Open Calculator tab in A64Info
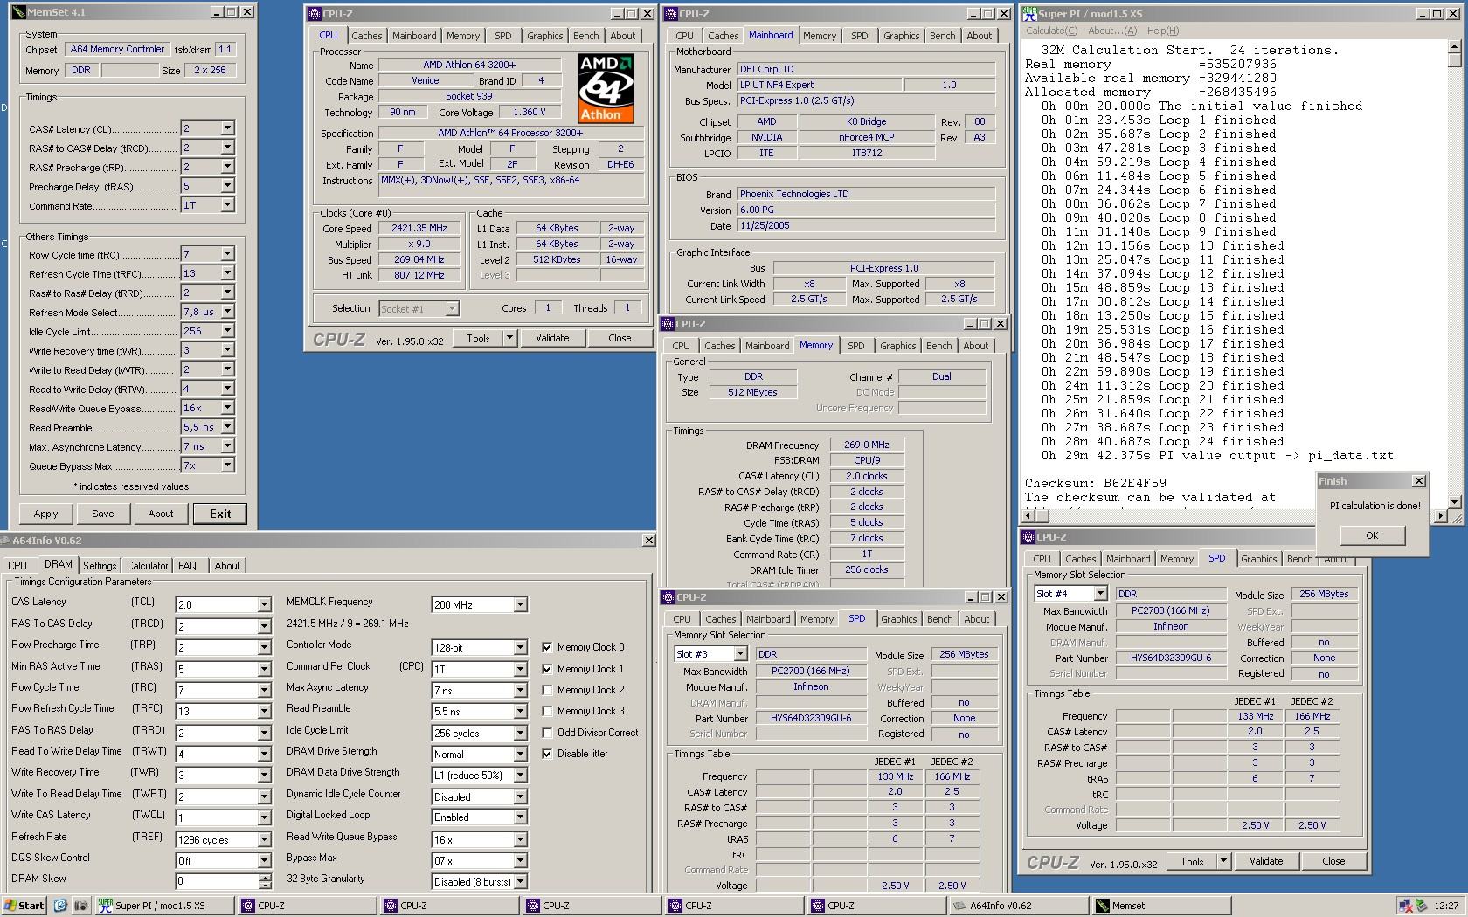This screenshot has height=917, width=1468. [147, 566]
